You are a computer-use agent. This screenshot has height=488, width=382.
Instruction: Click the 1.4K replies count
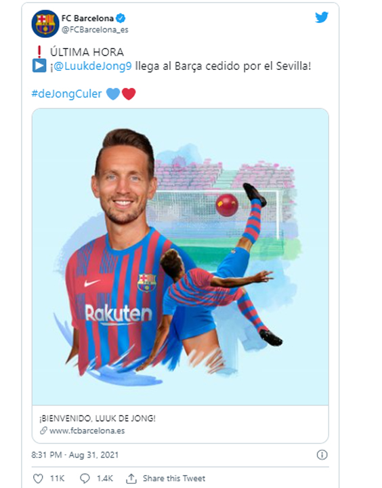click(x=105, y=479)
